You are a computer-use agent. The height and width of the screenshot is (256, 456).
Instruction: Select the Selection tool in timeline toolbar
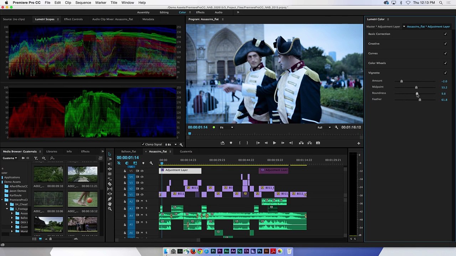point(110,154)
